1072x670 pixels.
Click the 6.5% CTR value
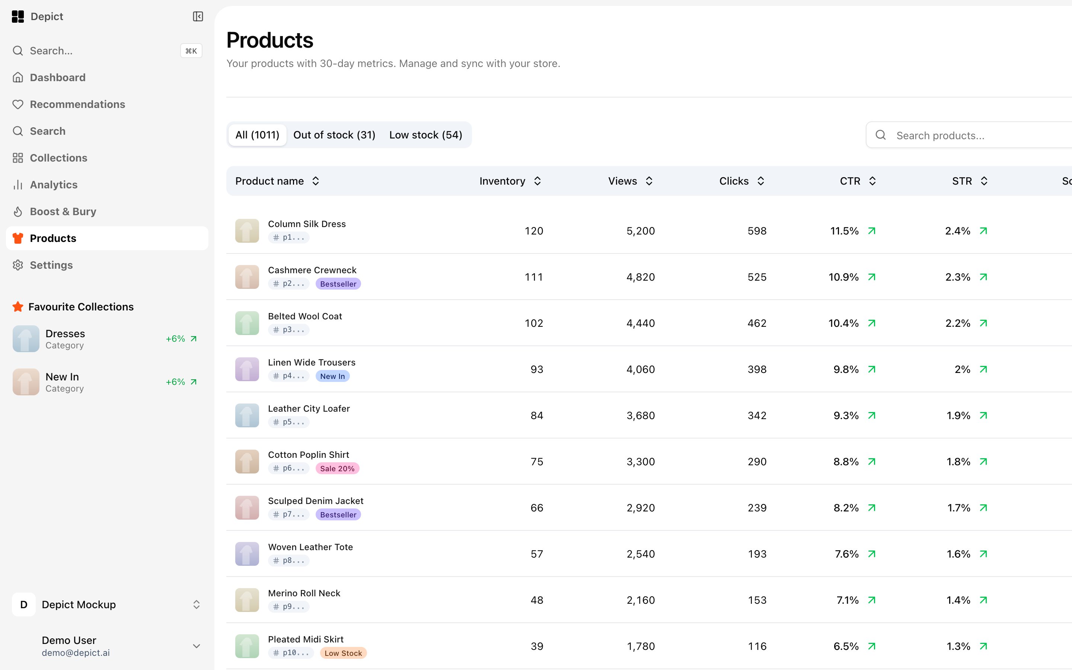coord(846,646)
